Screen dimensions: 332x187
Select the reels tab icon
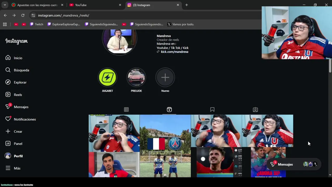(x=169, y=110)
